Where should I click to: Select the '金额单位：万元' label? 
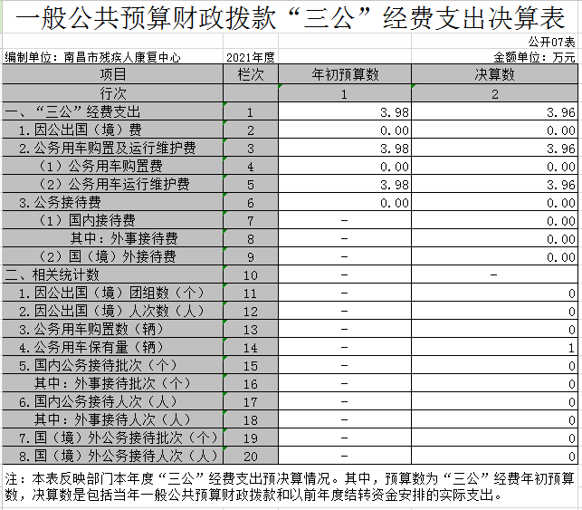(539, 57)
